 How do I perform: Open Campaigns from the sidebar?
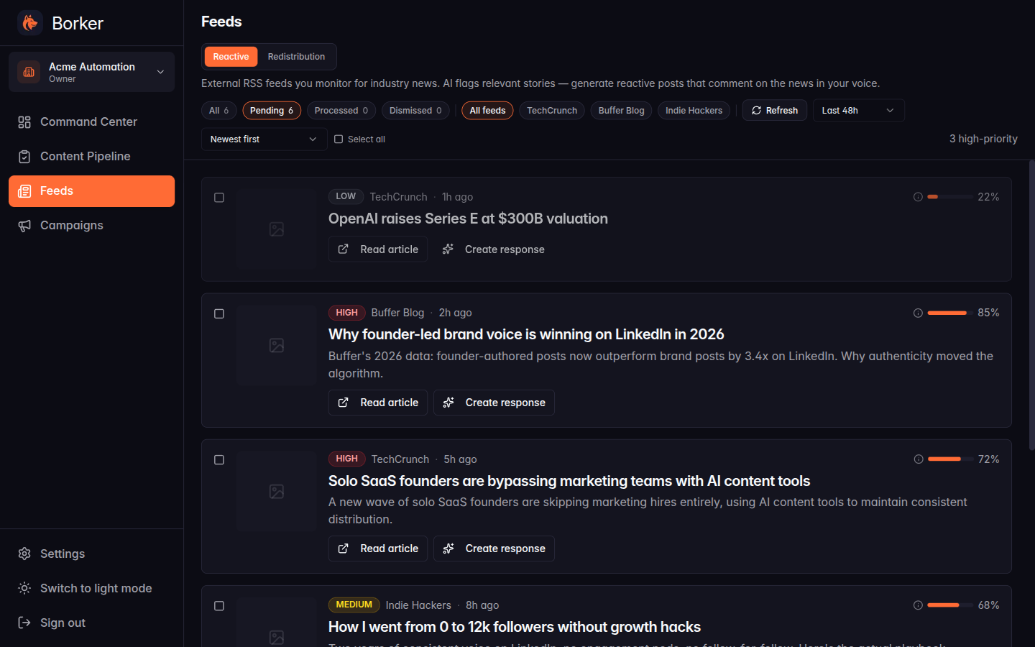click(x=91, y=225)
